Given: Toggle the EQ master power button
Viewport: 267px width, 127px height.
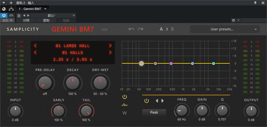Looking at the screenshot, I should 125,97.
